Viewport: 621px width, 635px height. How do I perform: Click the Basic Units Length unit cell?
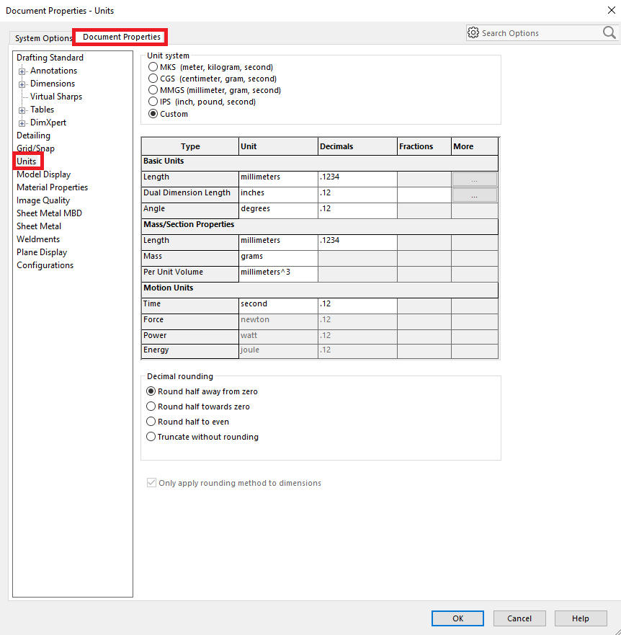[278, 177]
